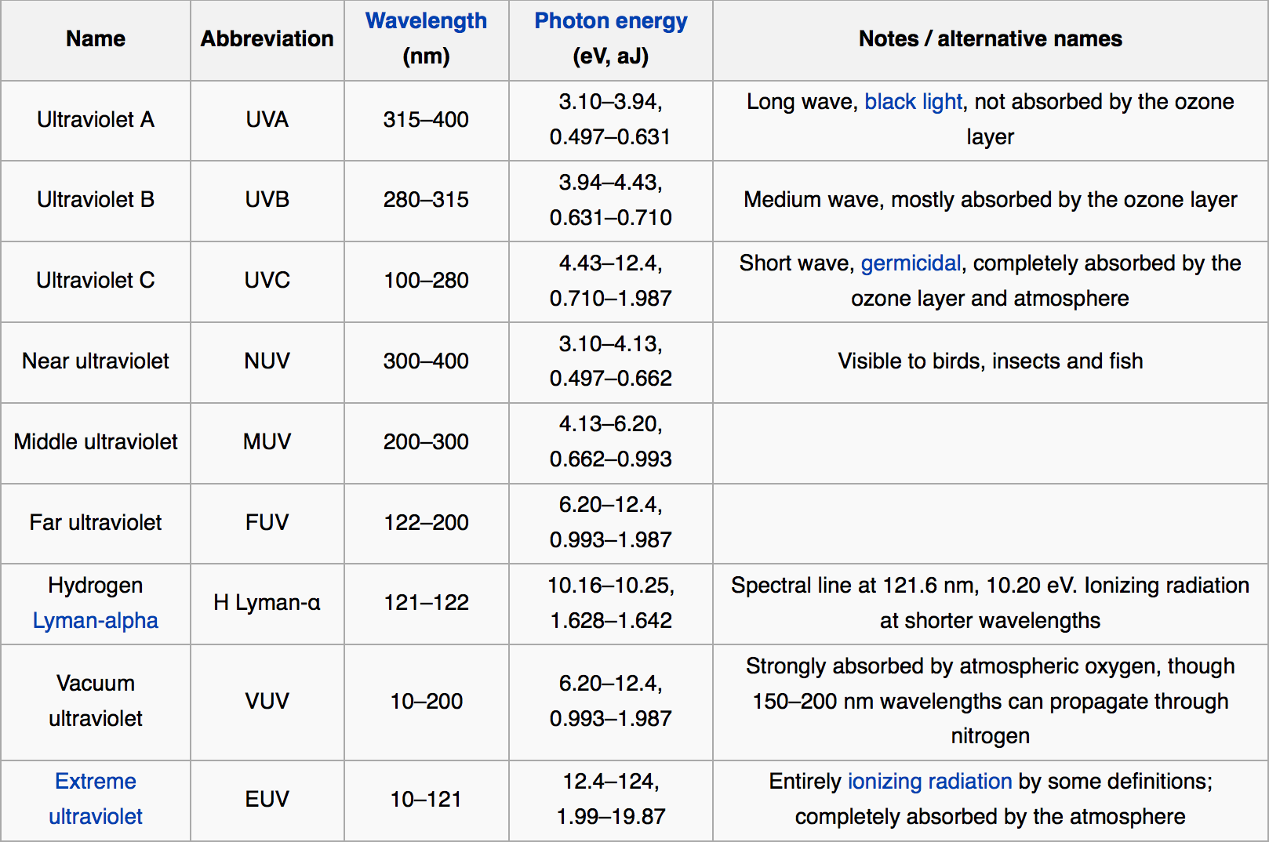Viewport: 1269px width, 842px height.
Task: Click the Vacuum ultraviolet name cell
Action: click(x=96, y=702)
